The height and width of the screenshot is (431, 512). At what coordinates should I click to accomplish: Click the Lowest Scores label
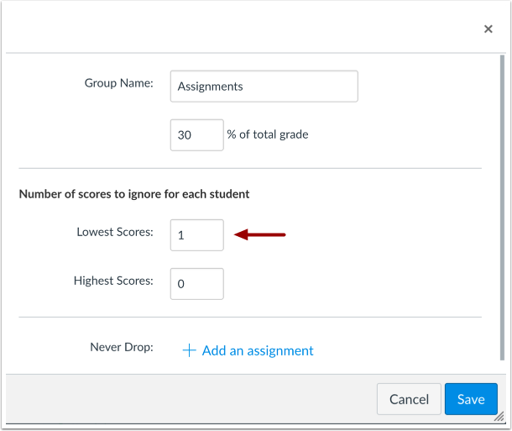[115, 232]
